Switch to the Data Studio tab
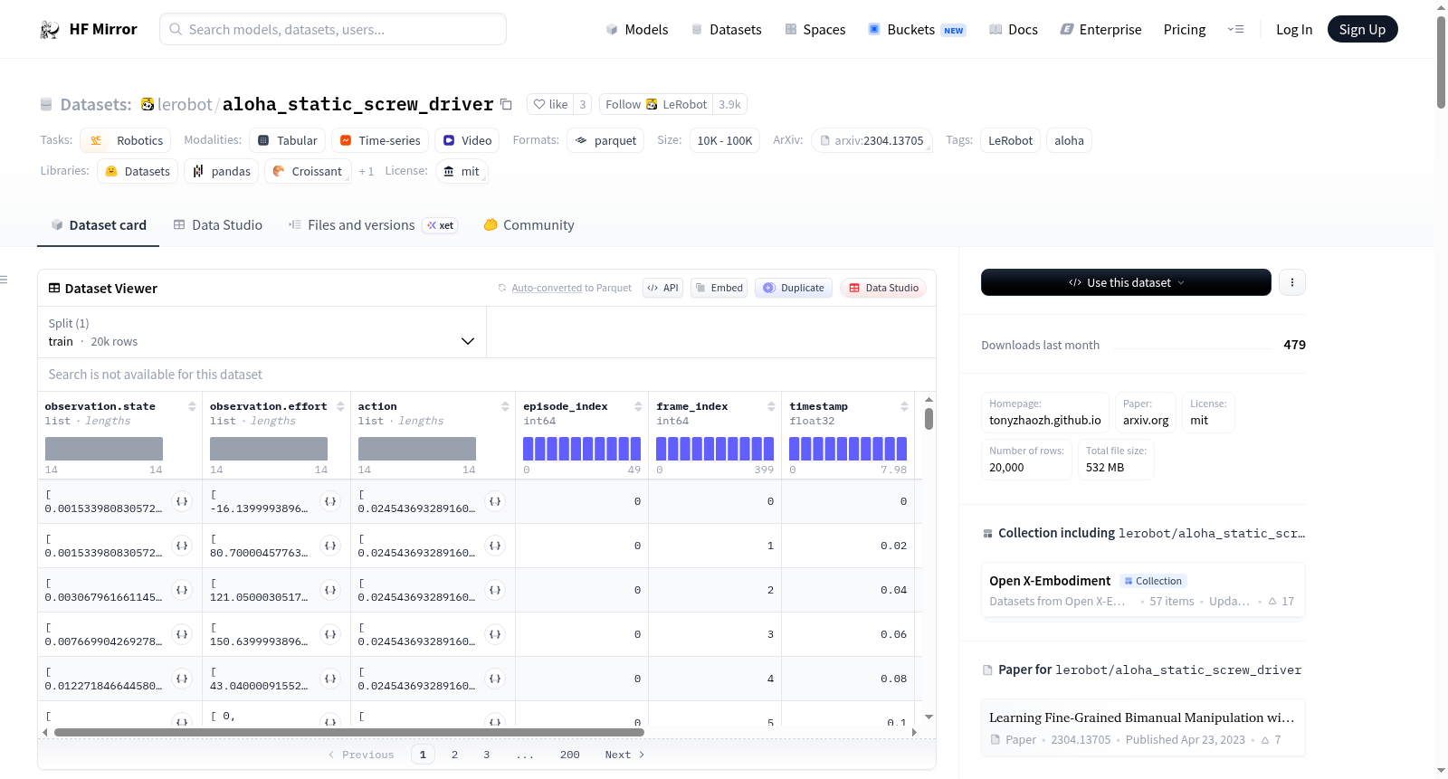The width and height of the screenshot is (1448, 779). (x=218, y=225)
